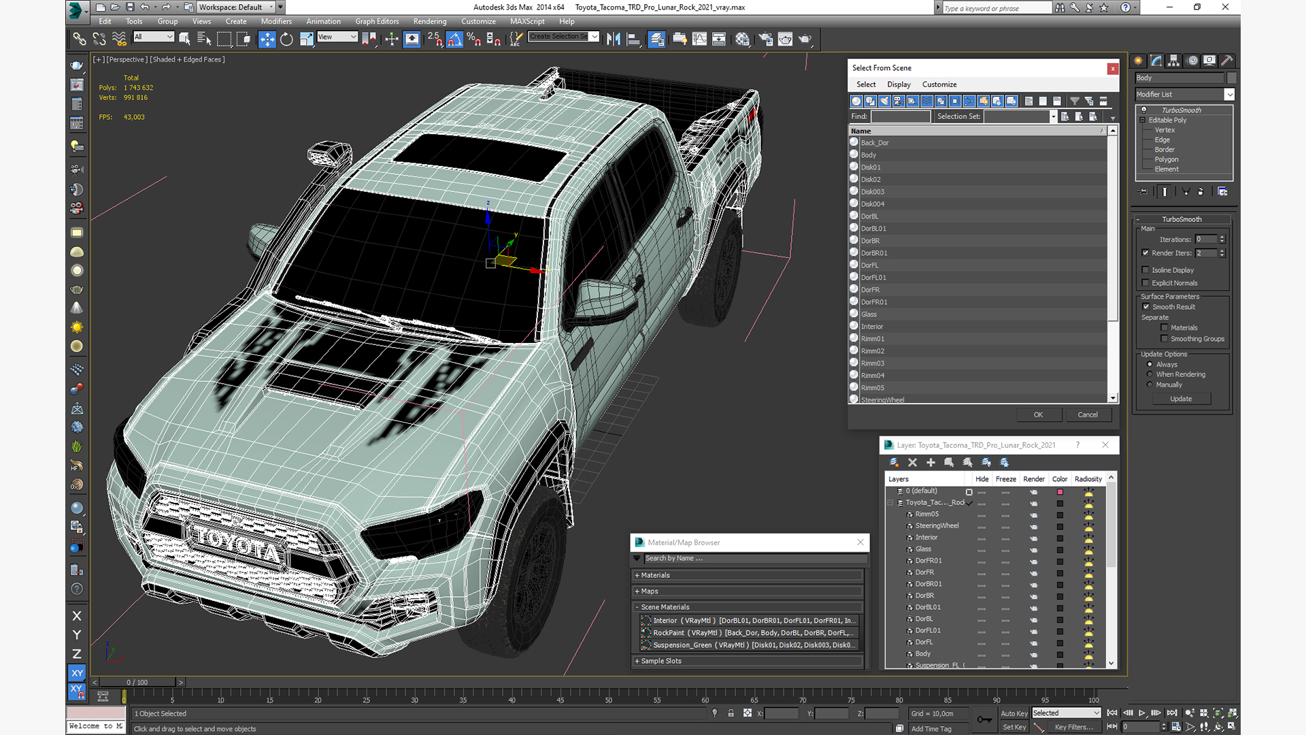
Task: Enable the Explicit Normals checkbox
Action: coord(1145,282)
